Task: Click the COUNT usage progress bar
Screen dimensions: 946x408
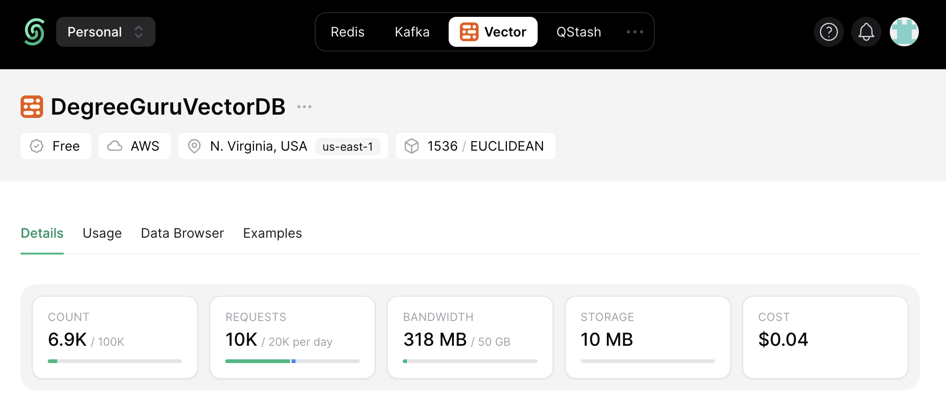Action: pyautogui.click(x=115, y=361)
